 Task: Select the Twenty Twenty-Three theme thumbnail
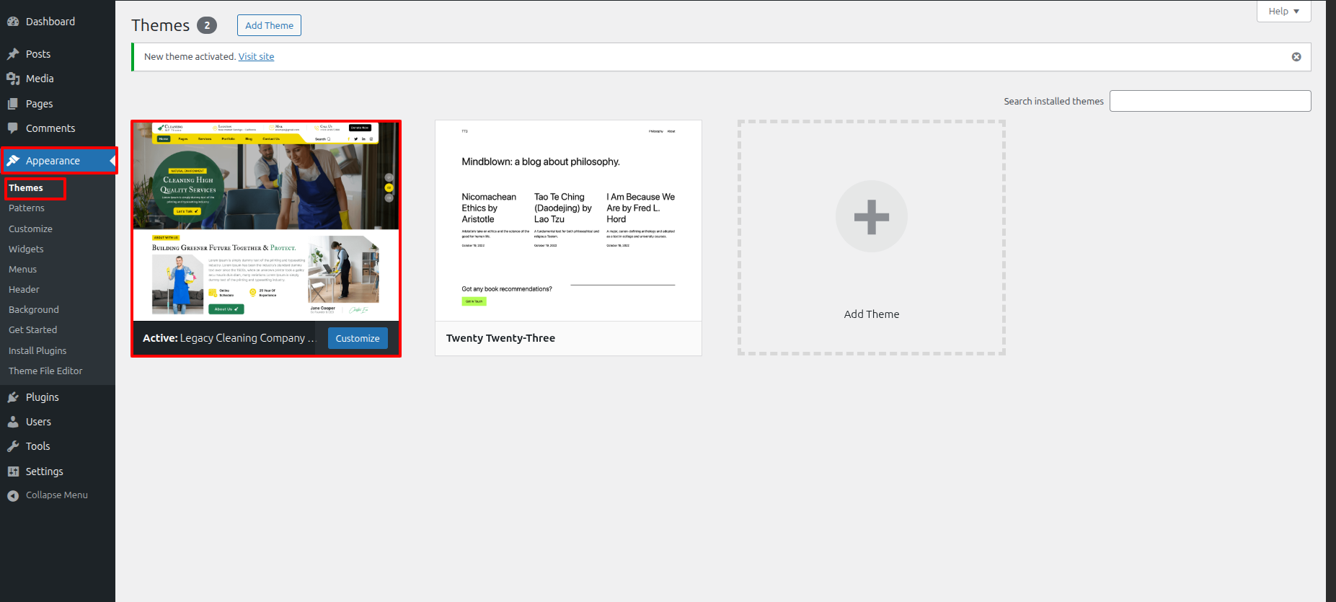pos(568,221)
